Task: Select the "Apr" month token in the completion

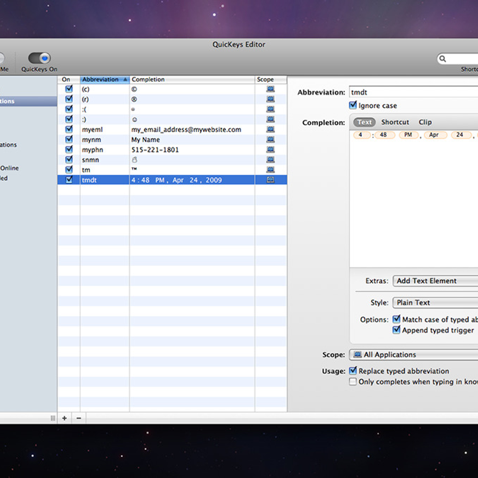Action: 435,135
